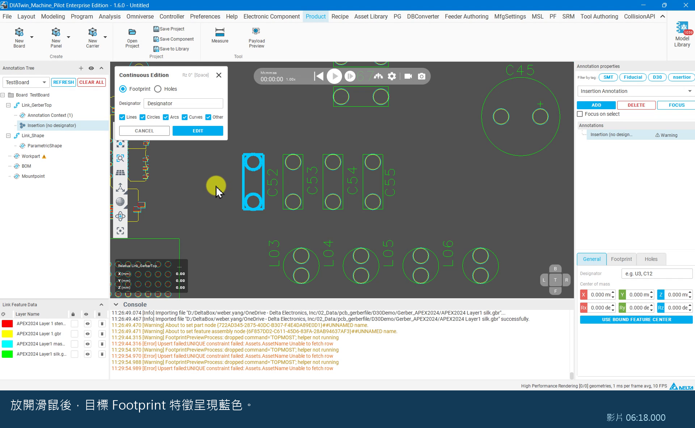This screenshot has height=428, width=695.
Task: Click the New Board icon
Action: [19, 33]
